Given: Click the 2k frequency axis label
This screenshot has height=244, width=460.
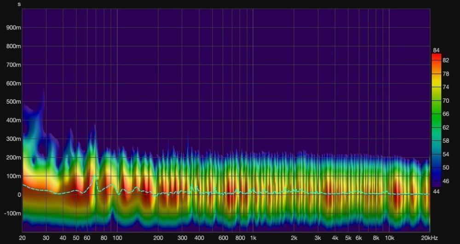Looking at the screenshot, I should (x=294, y=238).
